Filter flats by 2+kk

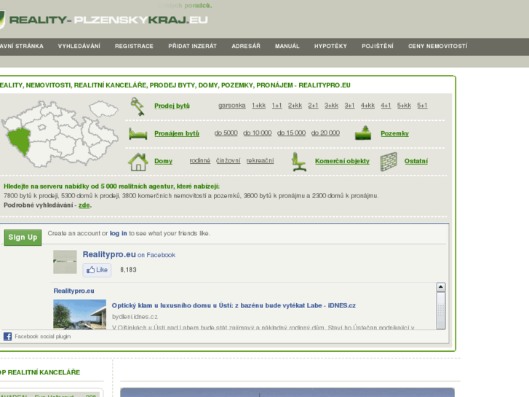[295, 106]
